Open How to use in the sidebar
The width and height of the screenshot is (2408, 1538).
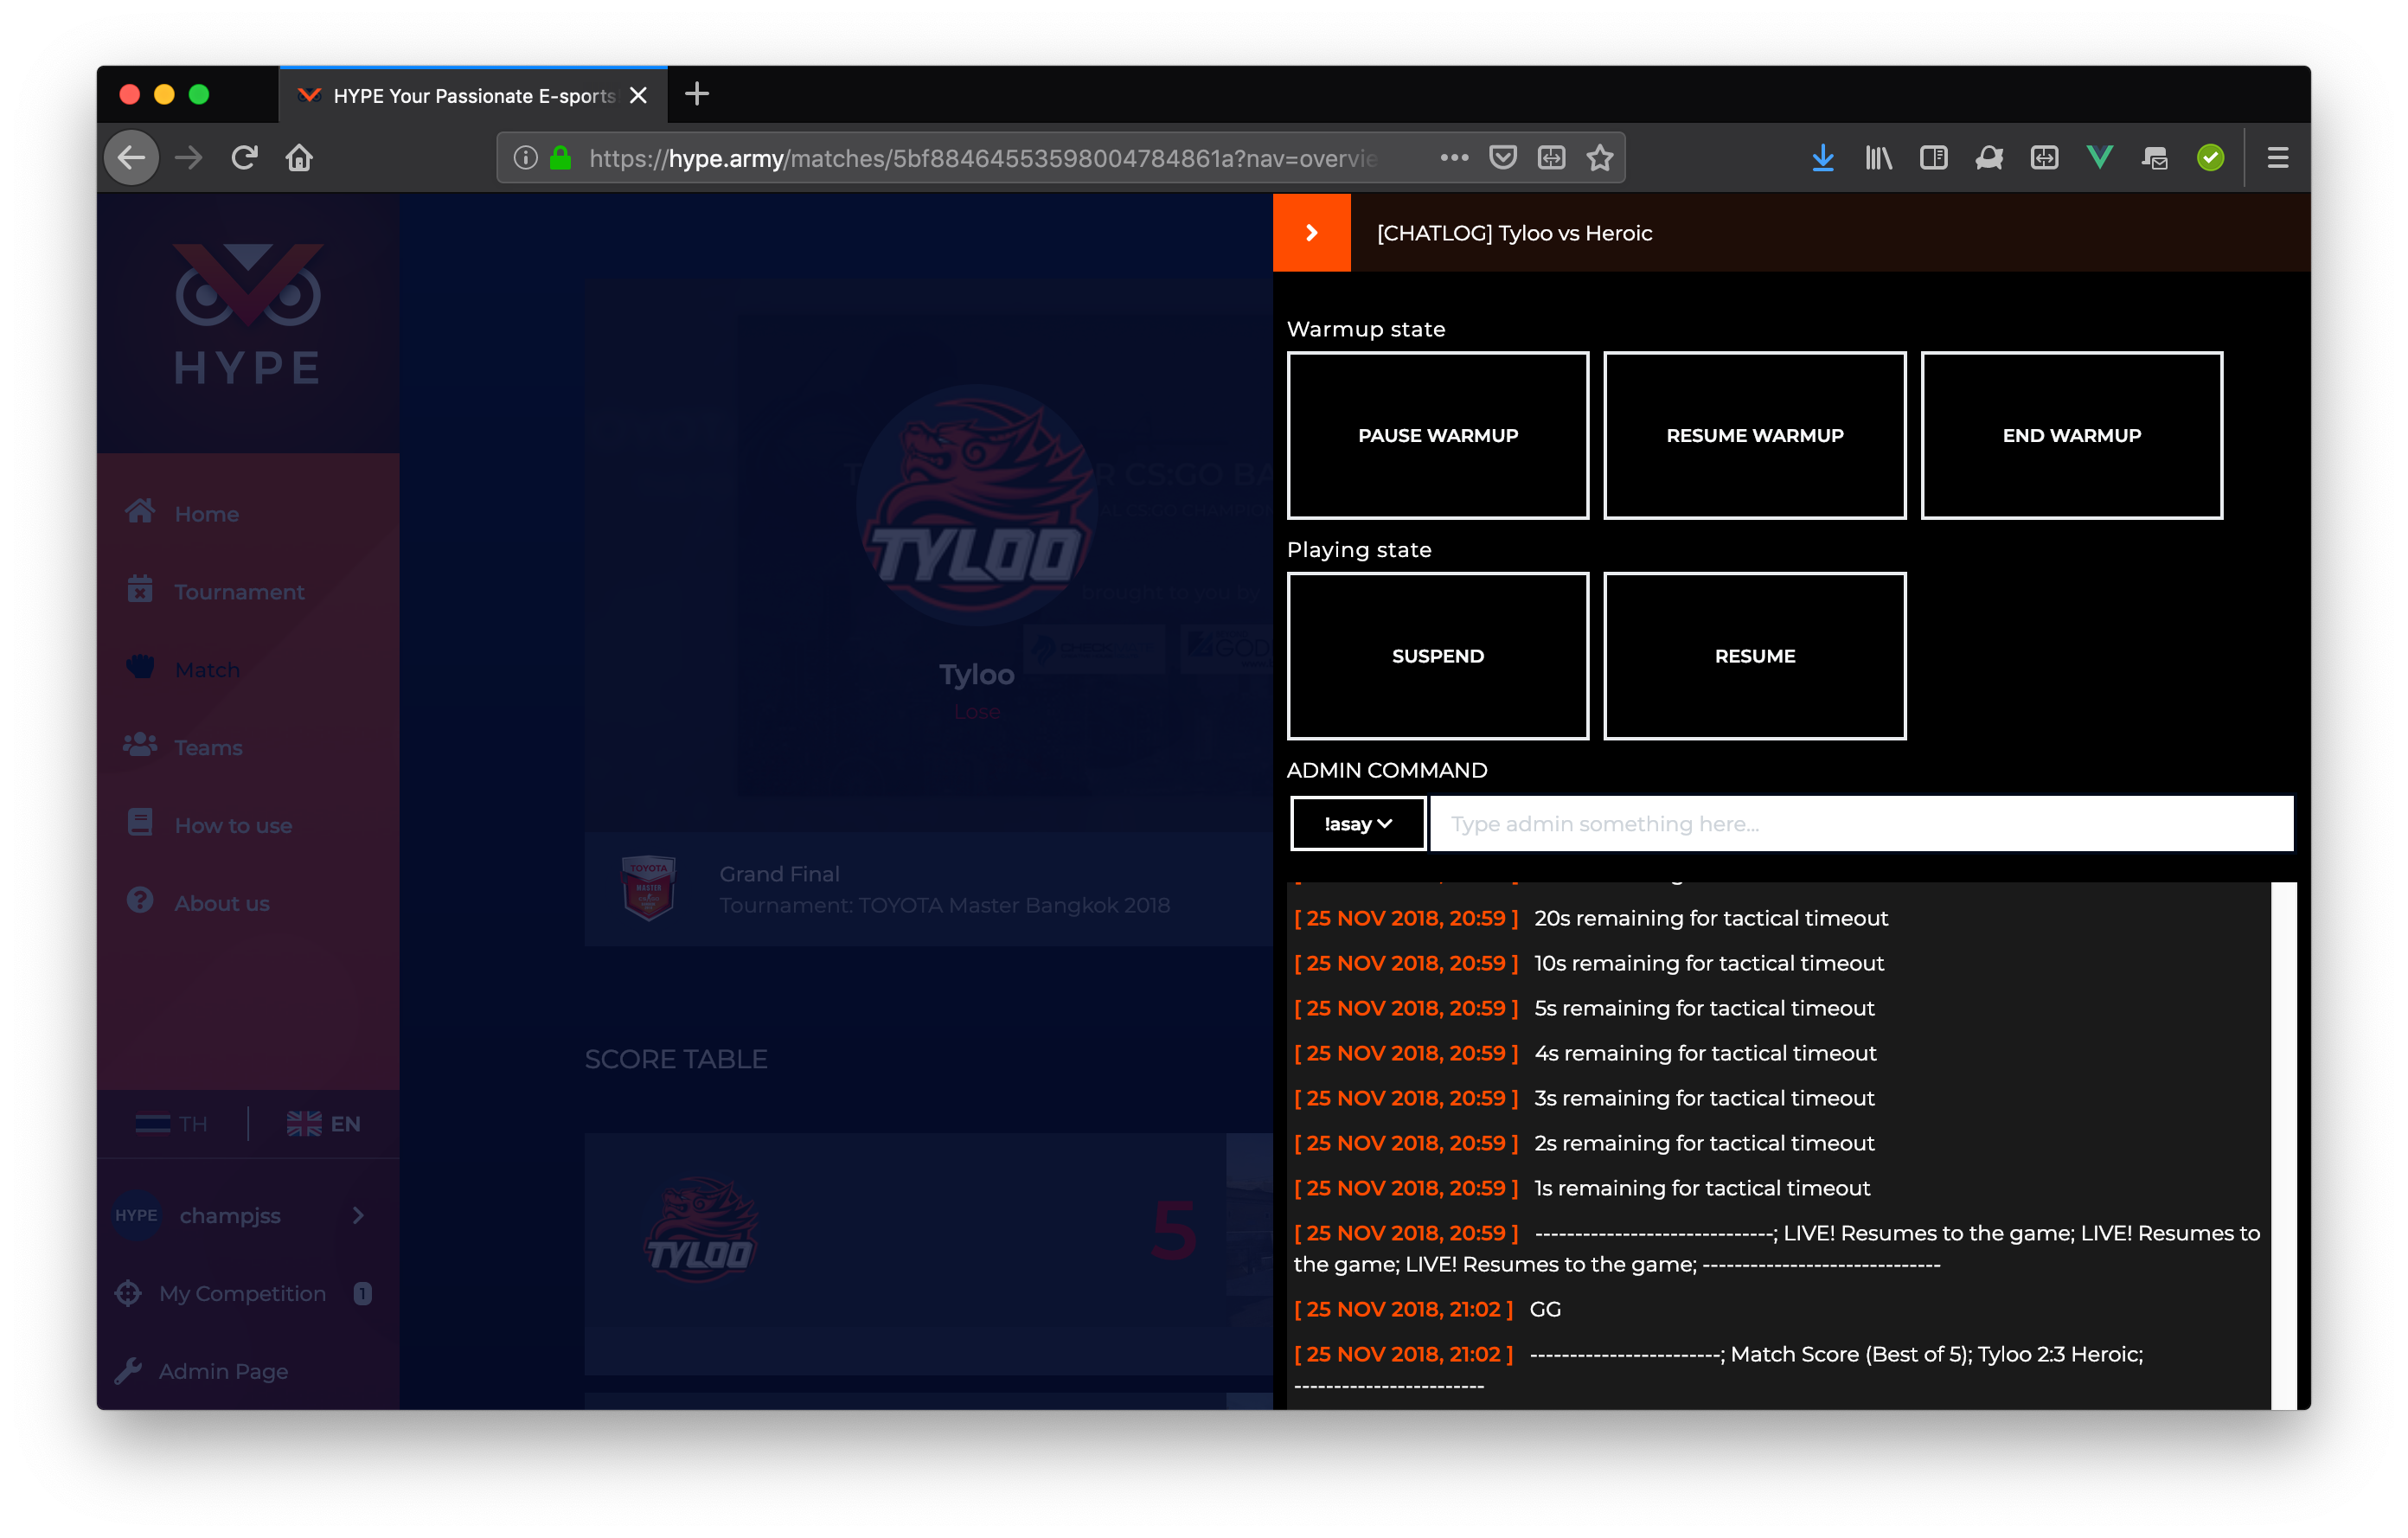[x=233, y=825]
